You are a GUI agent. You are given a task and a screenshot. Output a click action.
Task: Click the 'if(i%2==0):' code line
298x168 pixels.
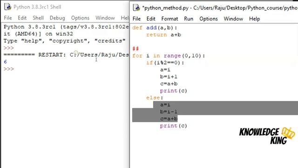[165, 63]
